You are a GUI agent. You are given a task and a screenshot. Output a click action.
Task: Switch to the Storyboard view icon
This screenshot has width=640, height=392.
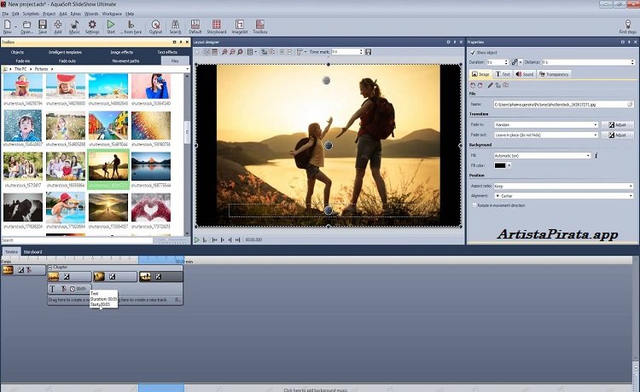216,26
